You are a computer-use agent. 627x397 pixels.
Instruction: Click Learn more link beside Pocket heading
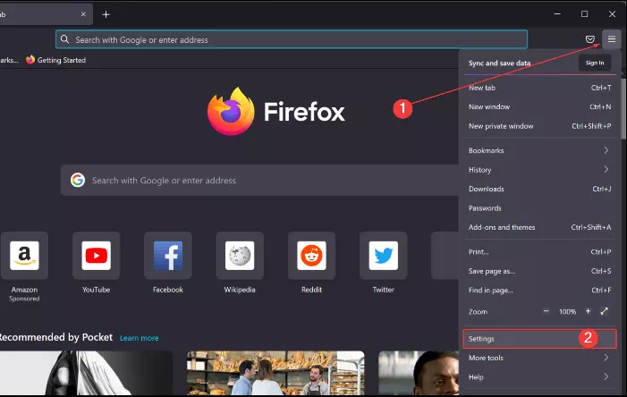coord(140,338)
